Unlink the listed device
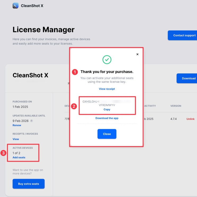This screenshot has height=197, width=197. tap(190, 119)
